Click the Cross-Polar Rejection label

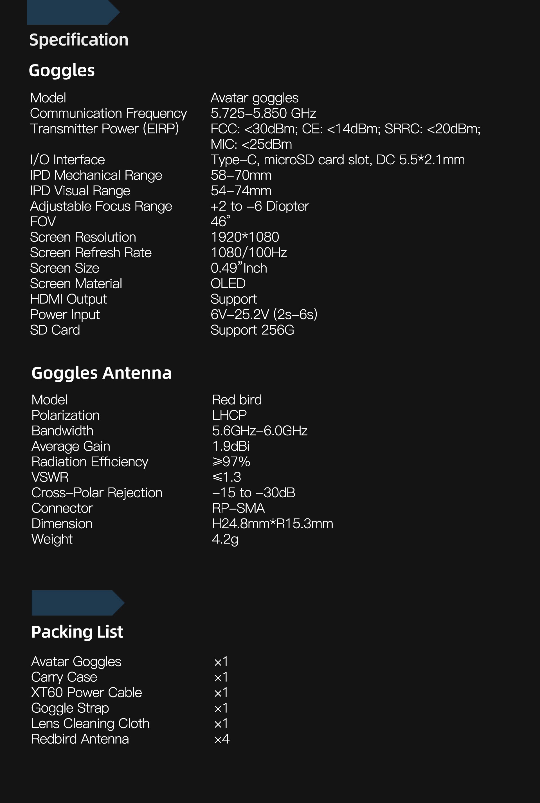point(97,493)
